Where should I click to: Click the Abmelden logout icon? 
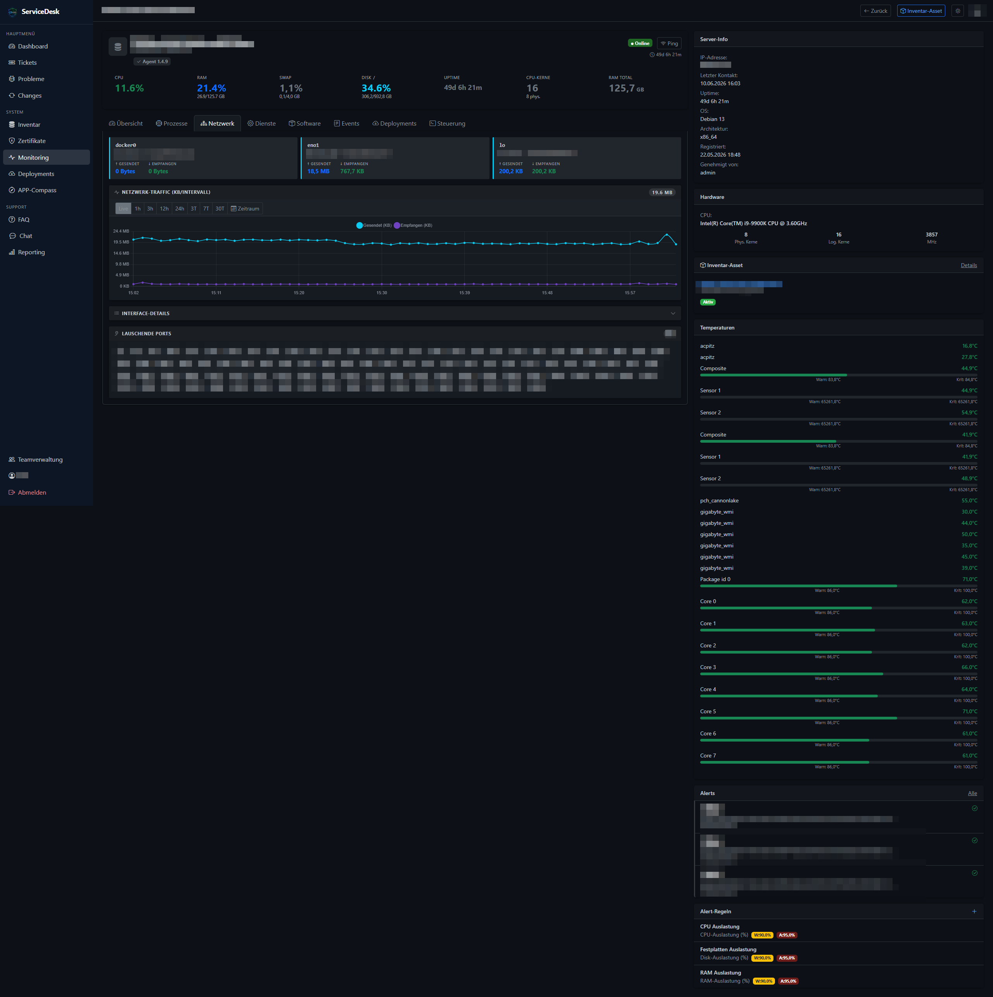(x=12, y=493)
